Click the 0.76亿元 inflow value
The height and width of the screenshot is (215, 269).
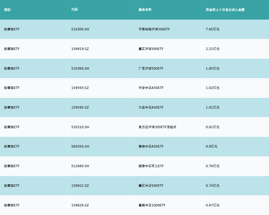(213, 166)
